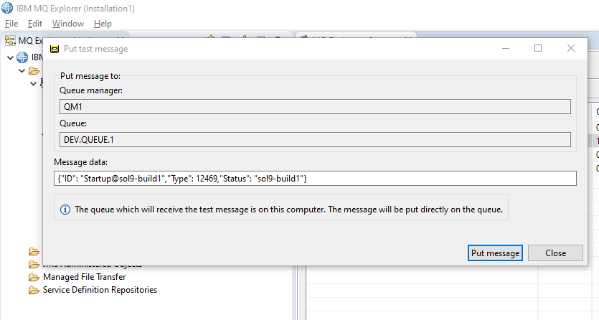The image size is (599, 320).
Task: Collapse the folder node below IBM MQ
Action: 22,70
